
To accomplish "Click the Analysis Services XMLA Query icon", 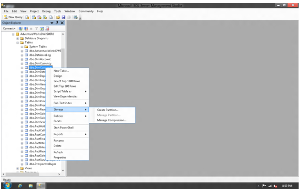I will point(45,17).
